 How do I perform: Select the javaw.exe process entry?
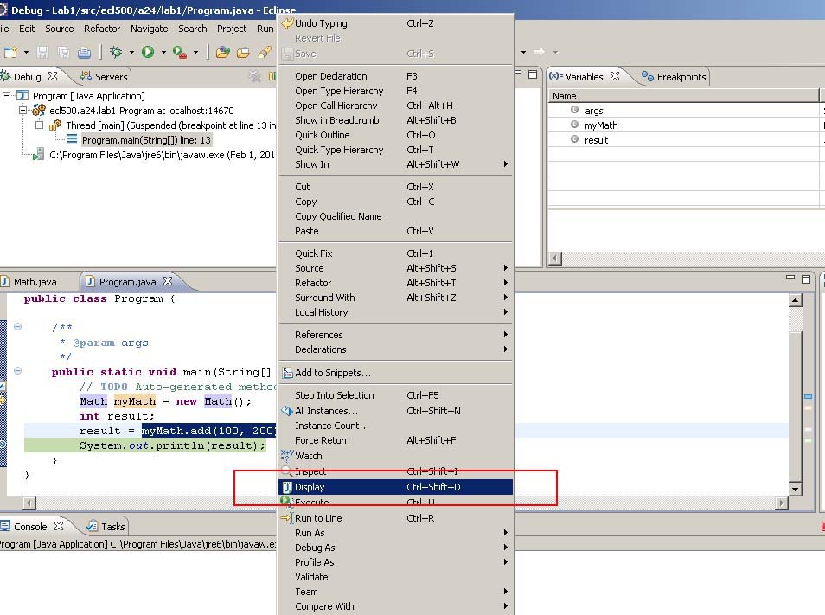pyautogui.click(x=162, y=155)
